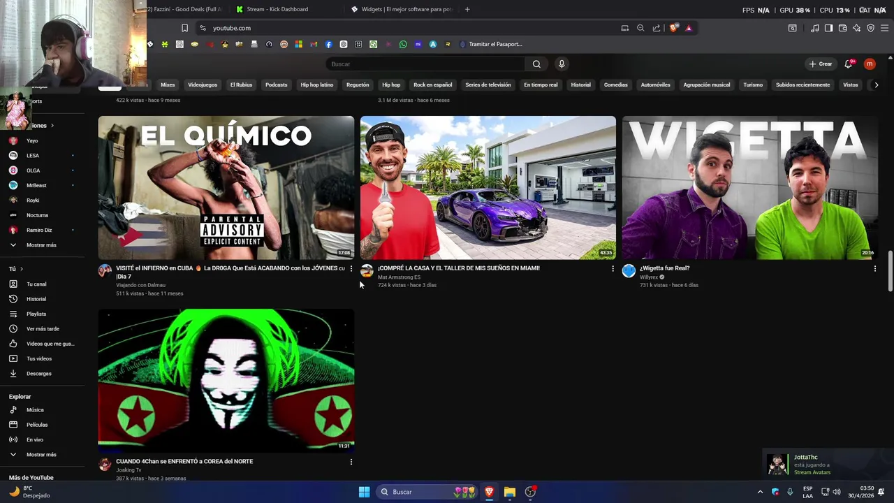
Task: Select the Podcasts category chip
Action: click(x=276, y=85)
